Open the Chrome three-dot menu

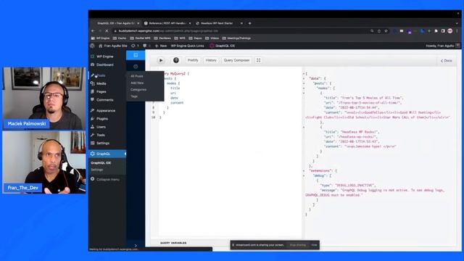coord(457,30)
